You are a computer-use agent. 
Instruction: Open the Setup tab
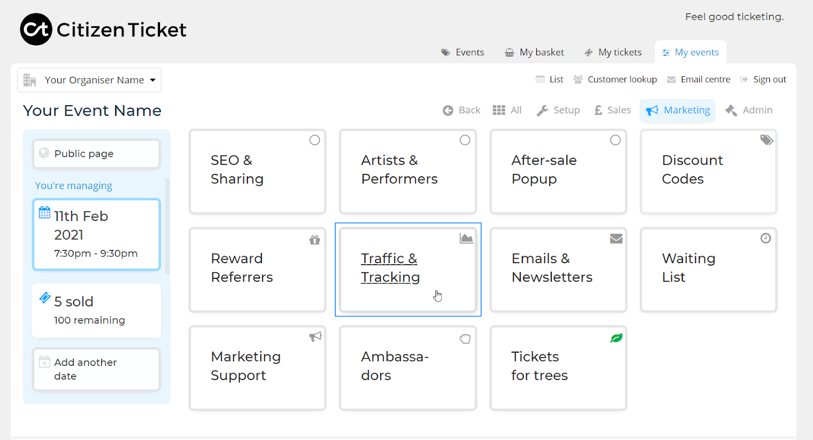tap(558, 110)
